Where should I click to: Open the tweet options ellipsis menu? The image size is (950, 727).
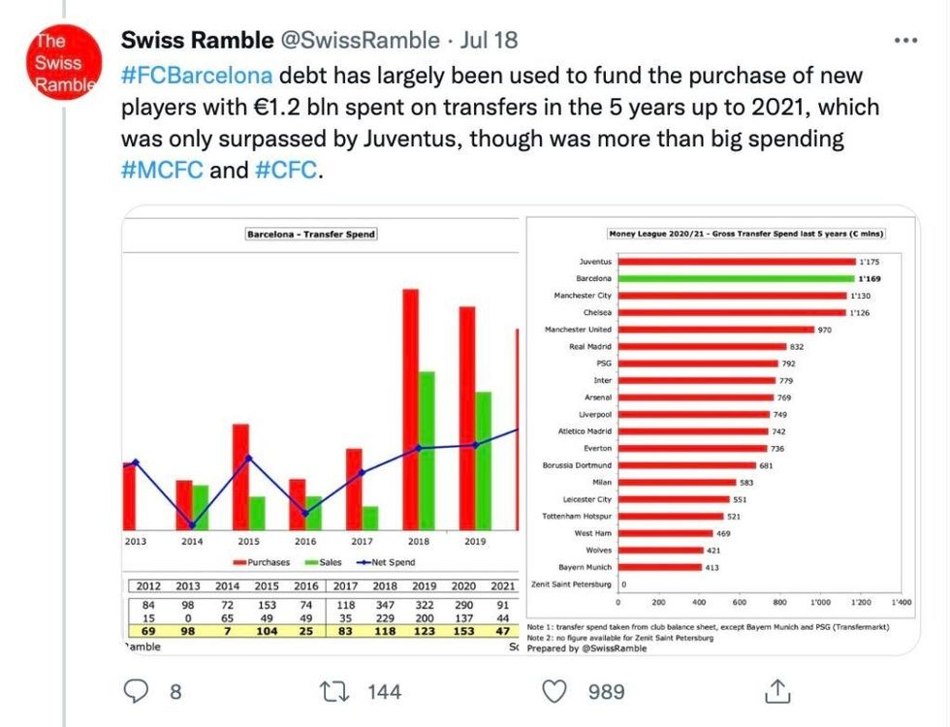click(x=905, y=39)
